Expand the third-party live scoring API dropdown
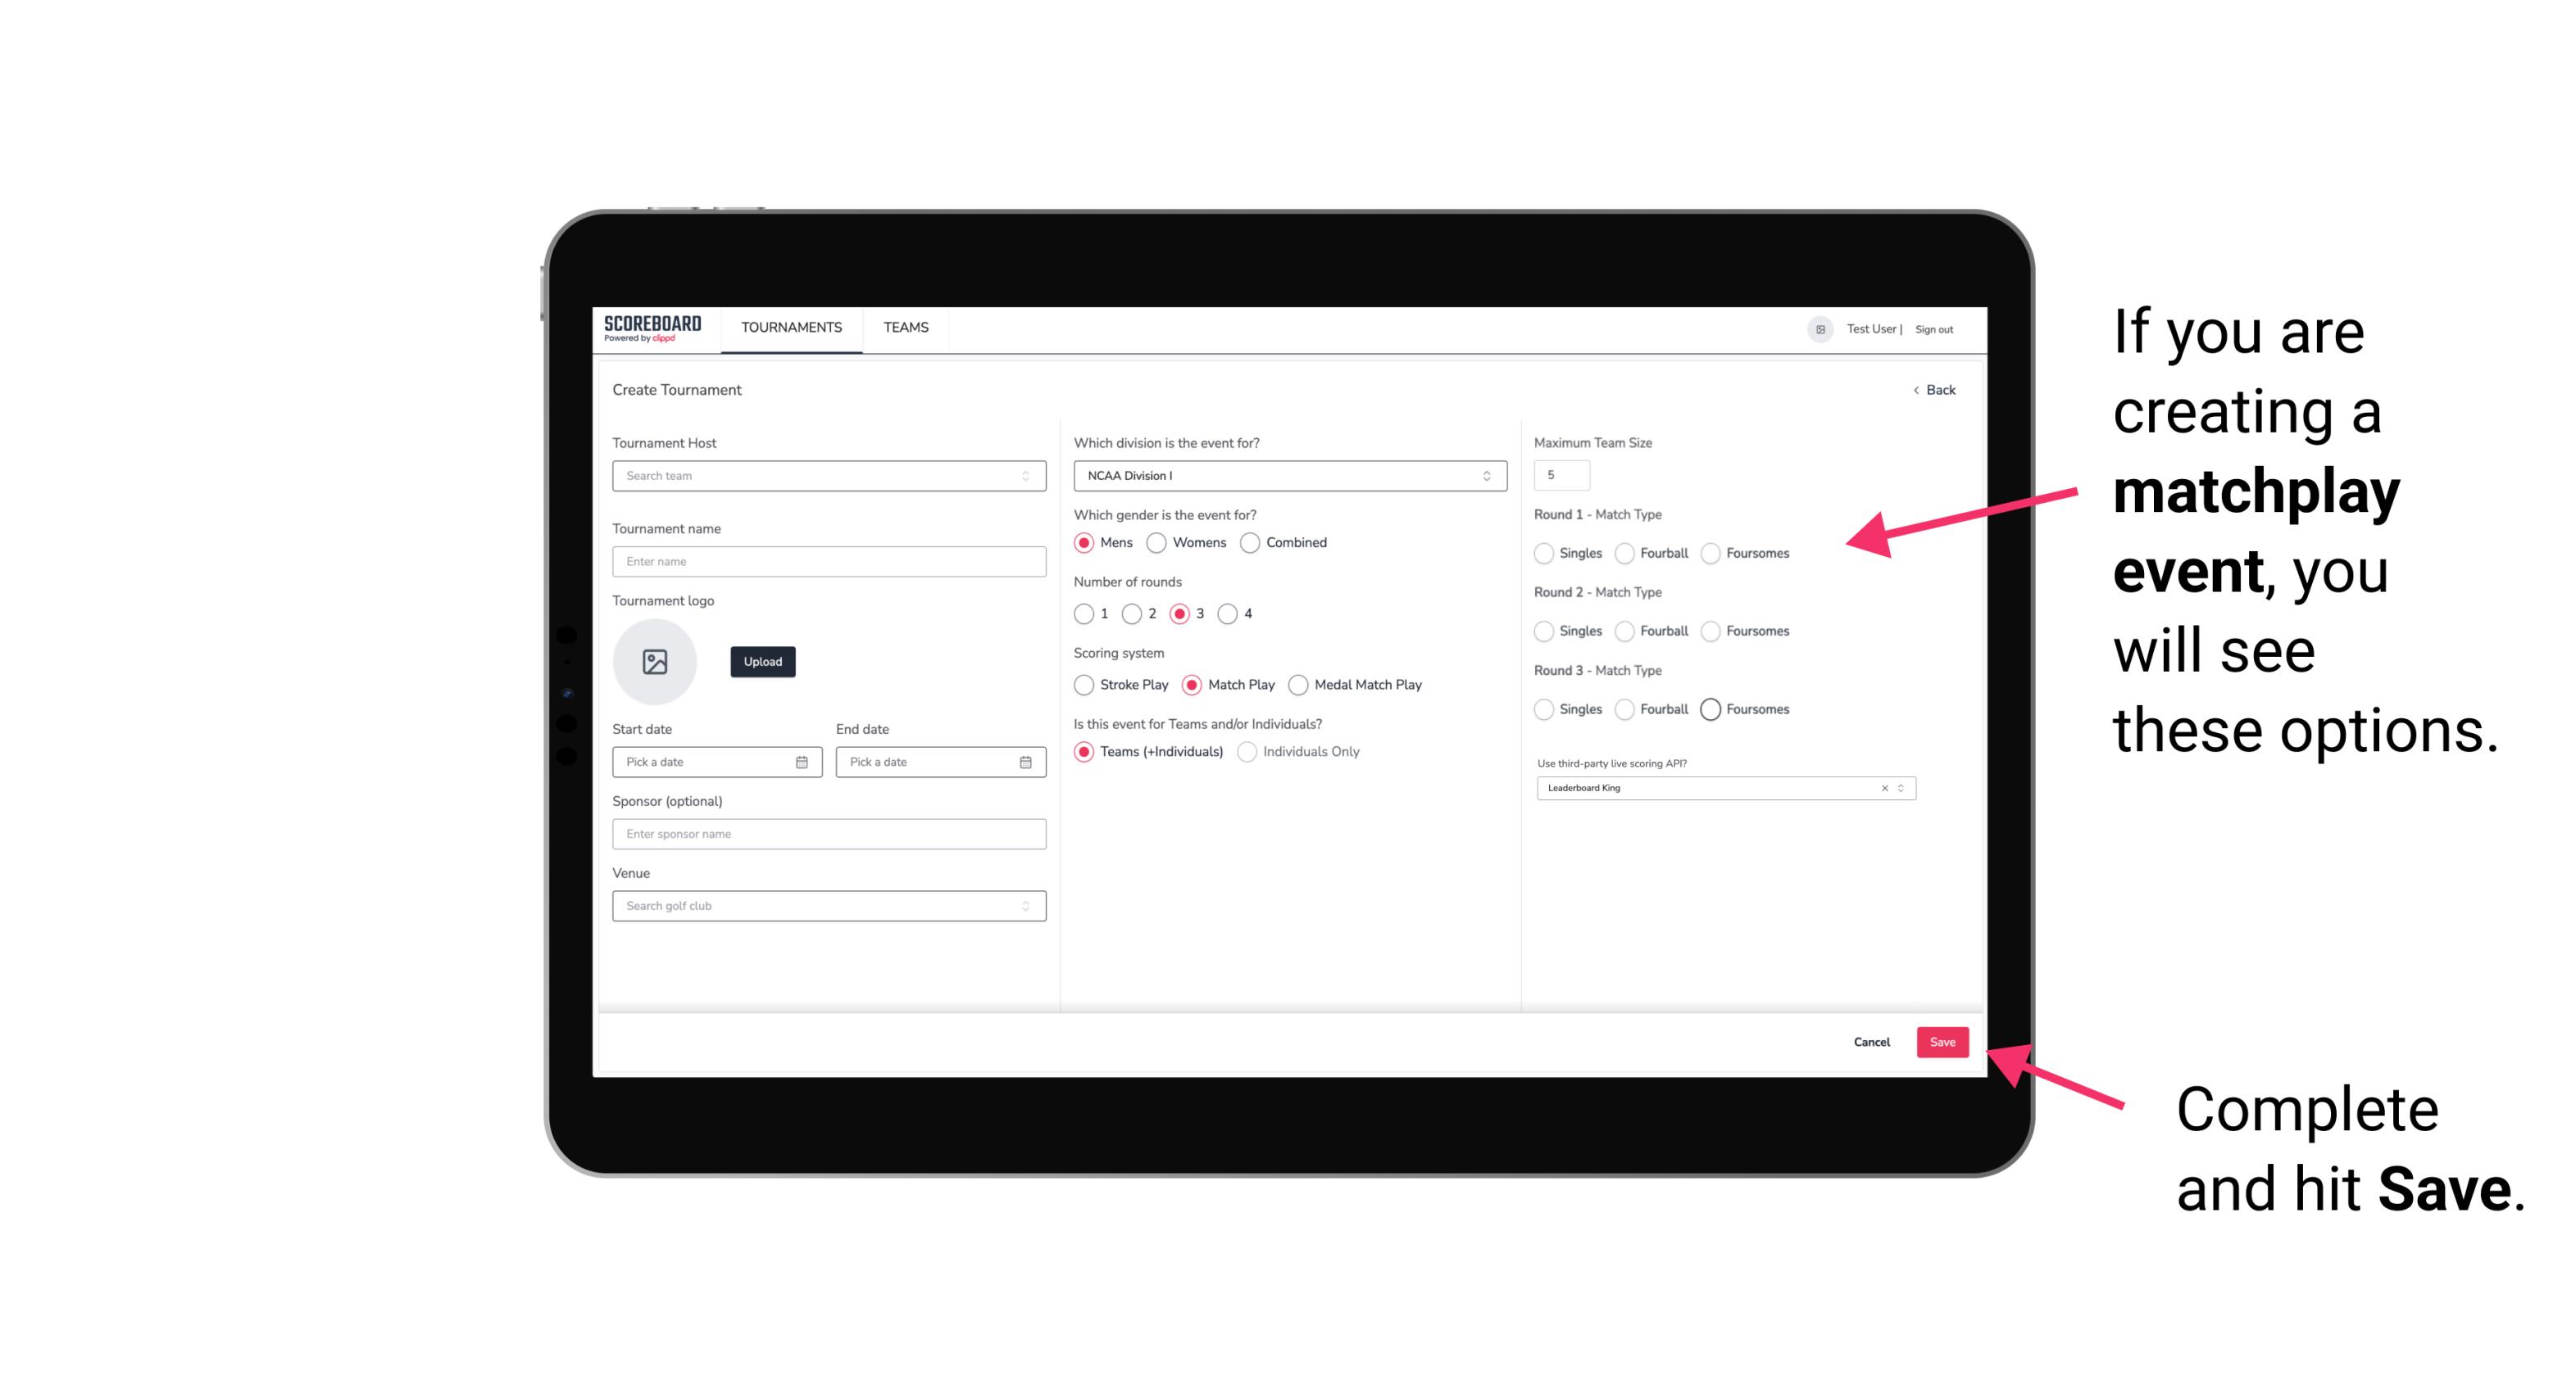The height and width of the screenshot is (1385, 2576). pos(1901,788)
